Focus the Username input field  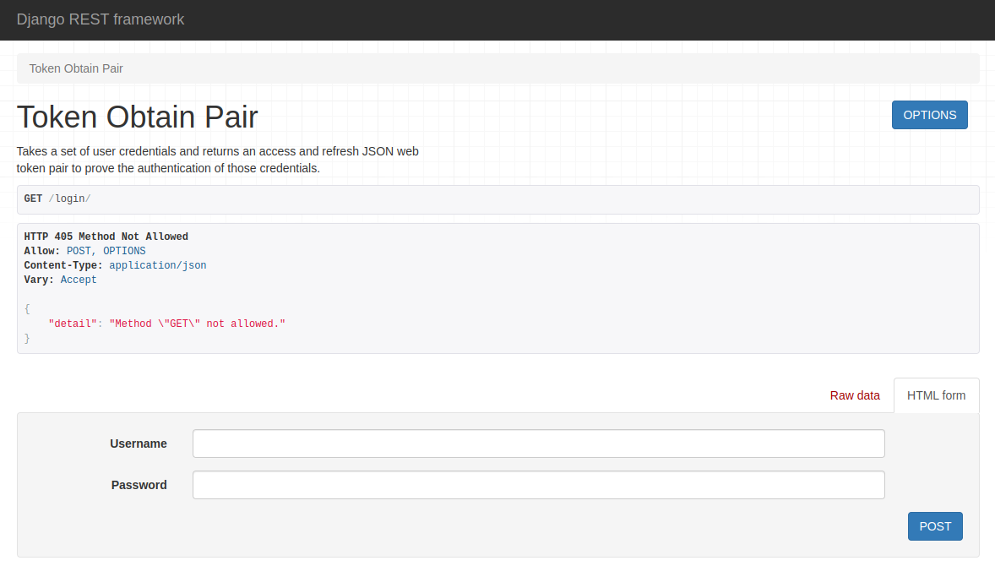(x=538, y=444)
